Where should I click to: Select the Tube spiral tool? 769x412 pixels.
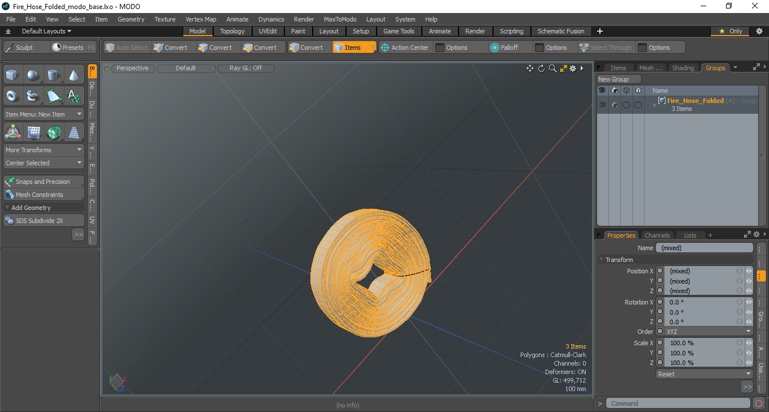click(x=33, y=96)
